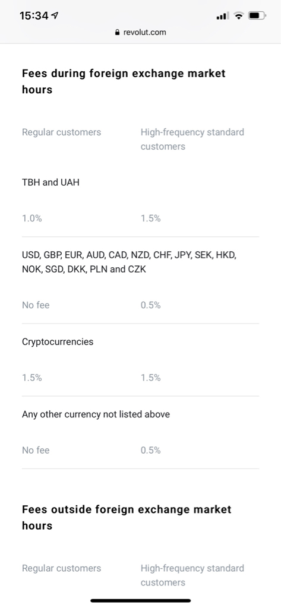281x608 pixels.
Task: Tap the battery icon in status bar
Action: (257, 16)
